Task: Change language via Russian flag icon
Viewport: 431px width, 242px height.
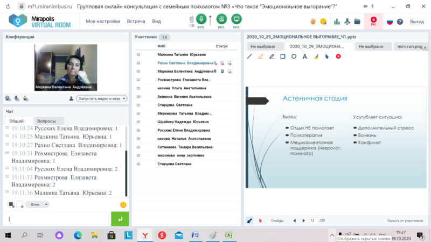Action: (390, 22)
